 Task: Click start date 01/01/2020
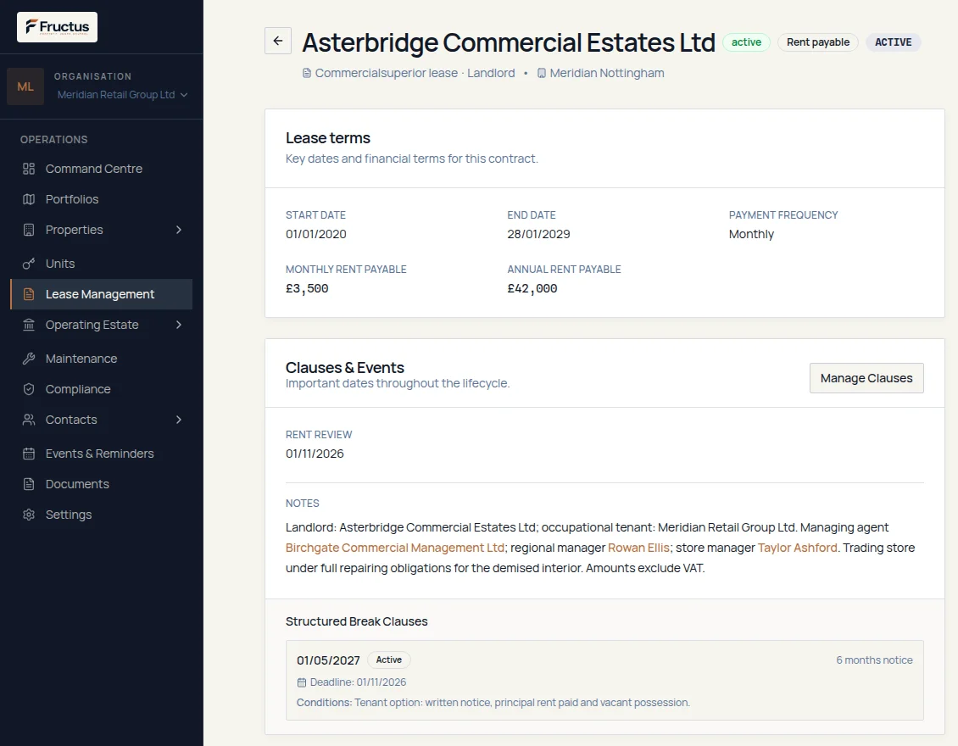click(316, 234)
